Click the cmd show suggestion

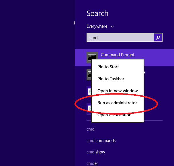[x=96, y=152]
